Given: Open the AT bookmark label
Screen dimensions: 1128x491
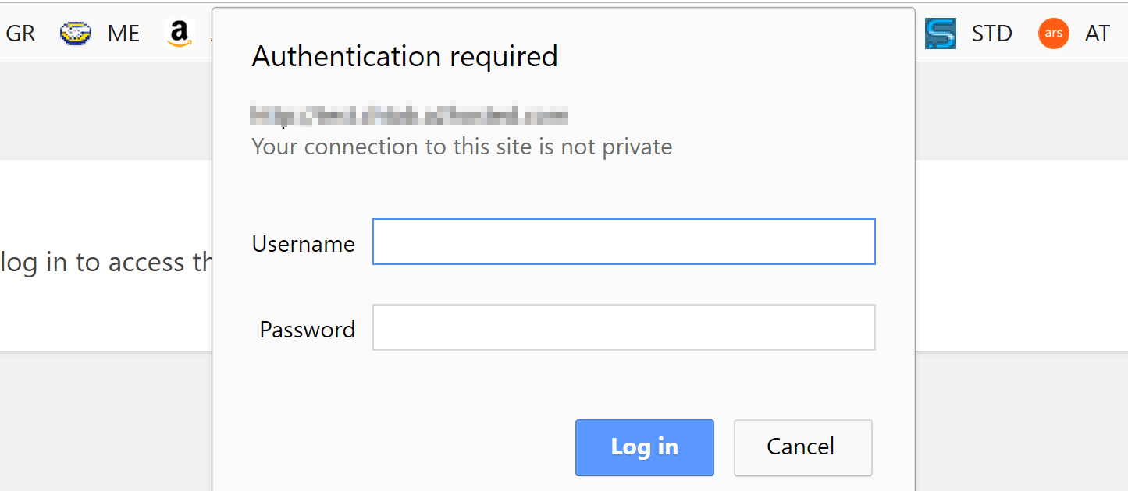Looking at the screenshot, I should click(x=1097, y=34).
